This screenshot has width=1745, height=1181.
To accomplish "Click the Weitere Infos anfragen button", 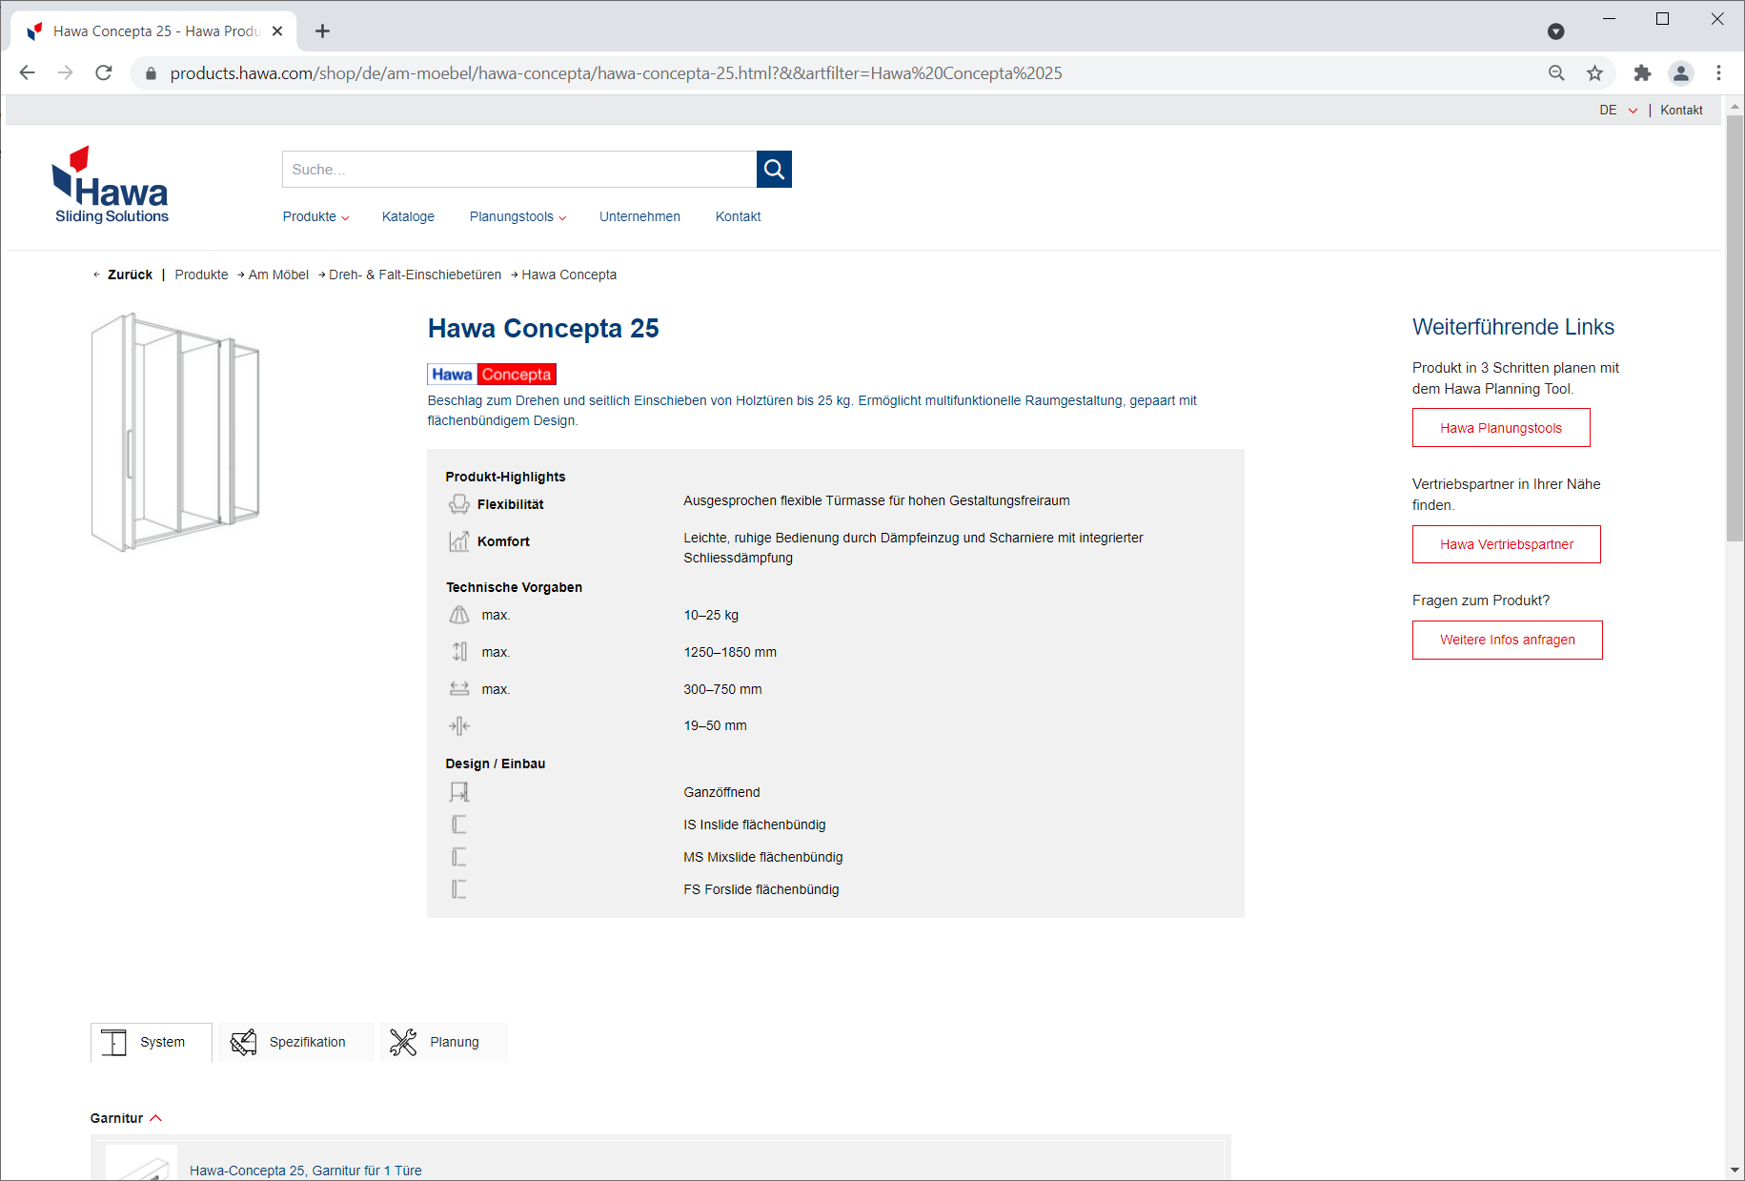I will [1508, 640].
